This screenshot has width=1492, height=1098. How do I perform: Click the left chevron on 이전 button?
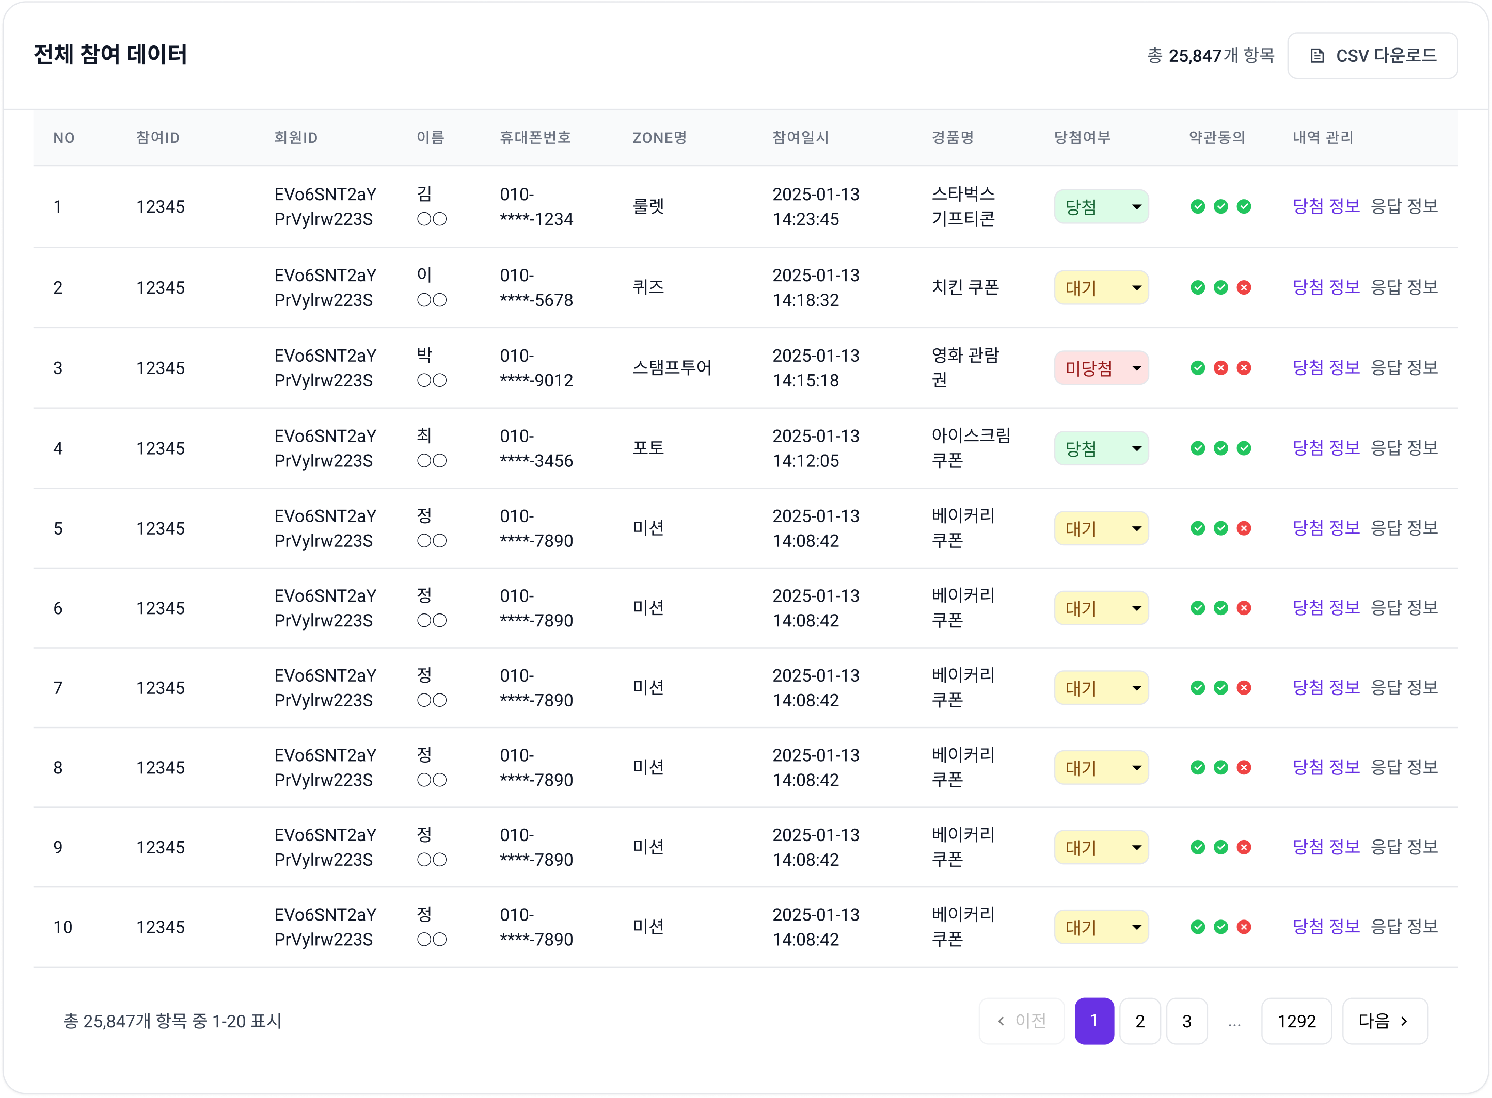[x=1002, y=1021]
